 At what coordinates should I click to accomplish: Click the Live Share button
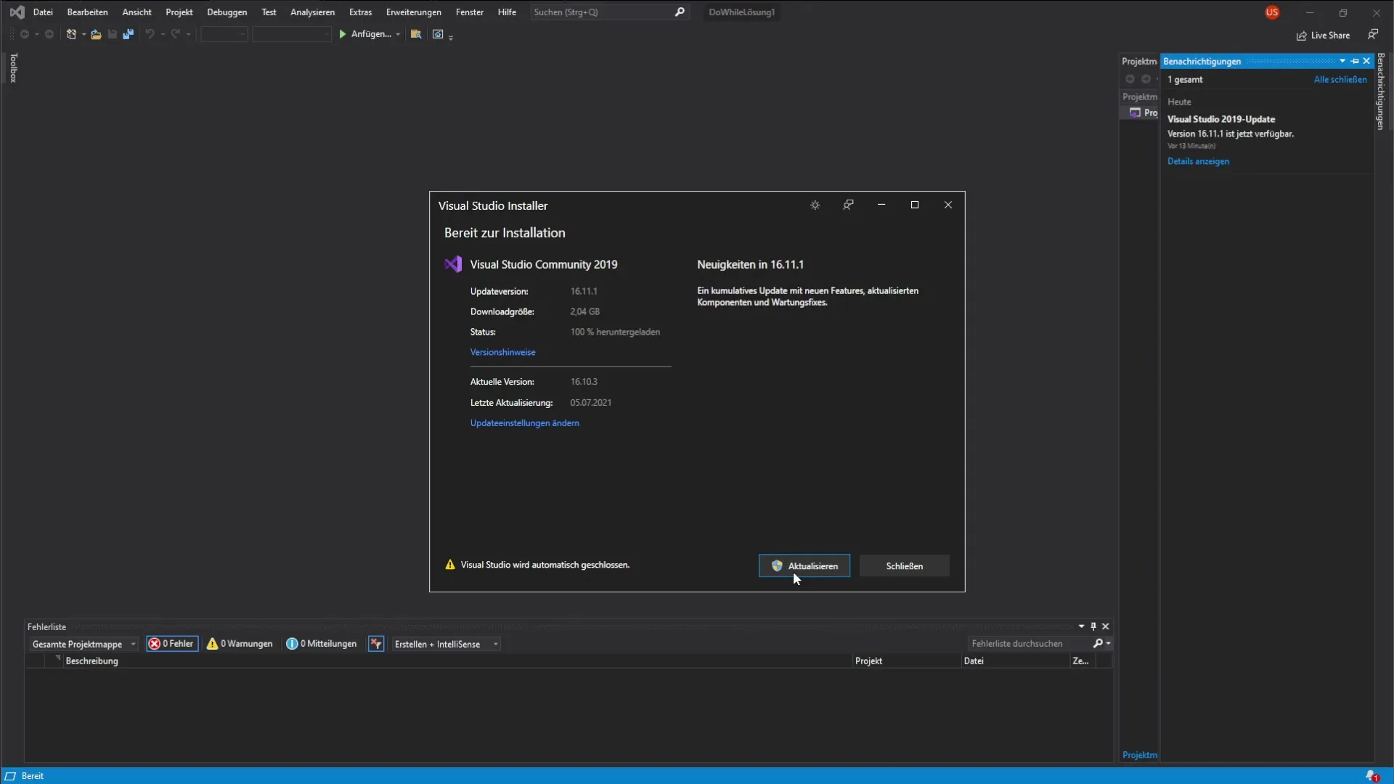[1323, 35]
